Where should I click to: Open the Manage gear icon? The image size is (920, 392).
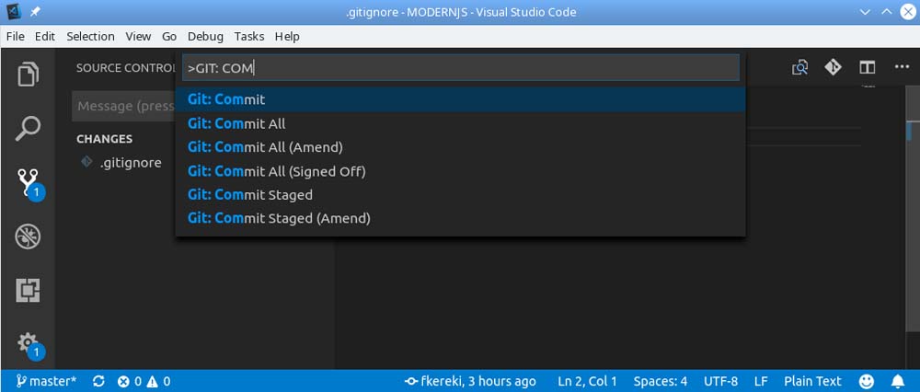(x=29, y=343)
